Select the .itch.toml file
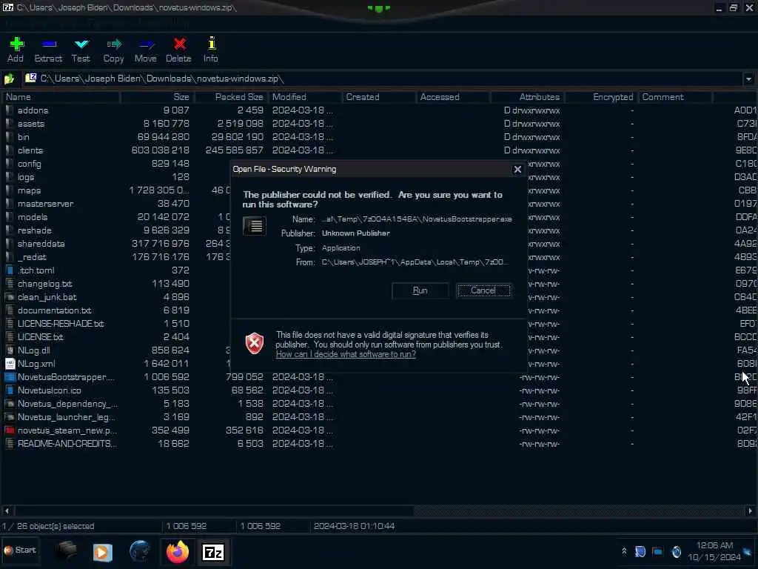 pyautogui.click(x=36, y=270)
